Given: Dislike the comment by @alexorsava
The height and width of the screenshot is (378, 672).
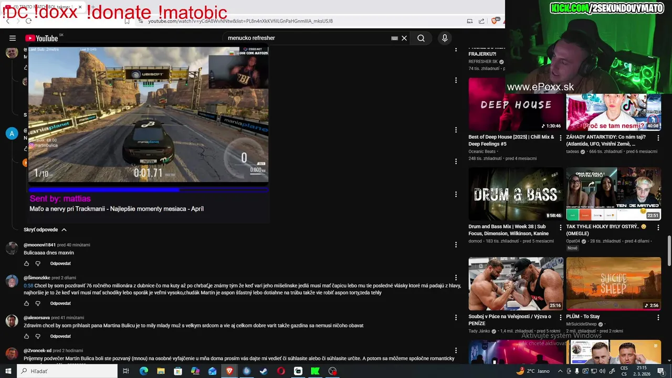Looking at the screenshot, I should (38, 337).
